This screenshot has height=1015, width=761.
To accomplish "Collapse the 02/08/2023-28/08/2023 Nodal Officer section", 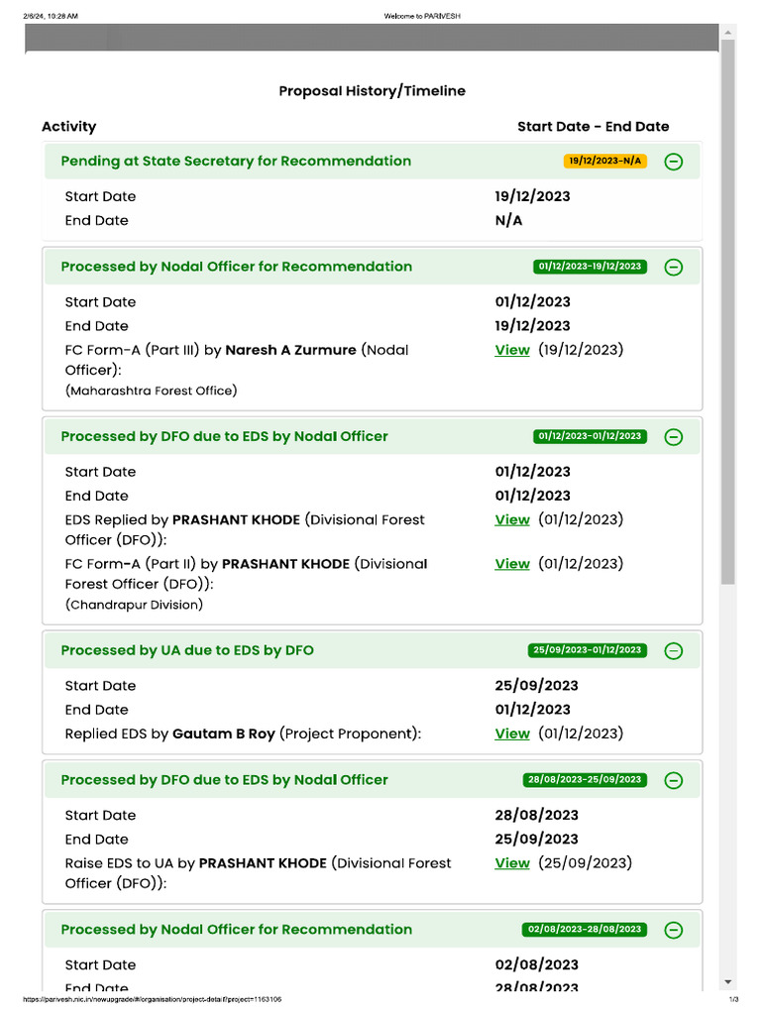I will tap(673, 930).
